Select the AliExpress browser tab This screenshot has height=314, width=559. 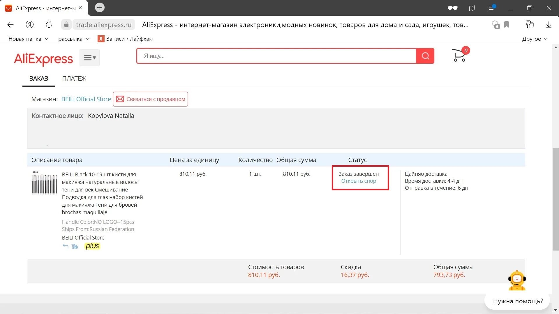pos(44,8)
